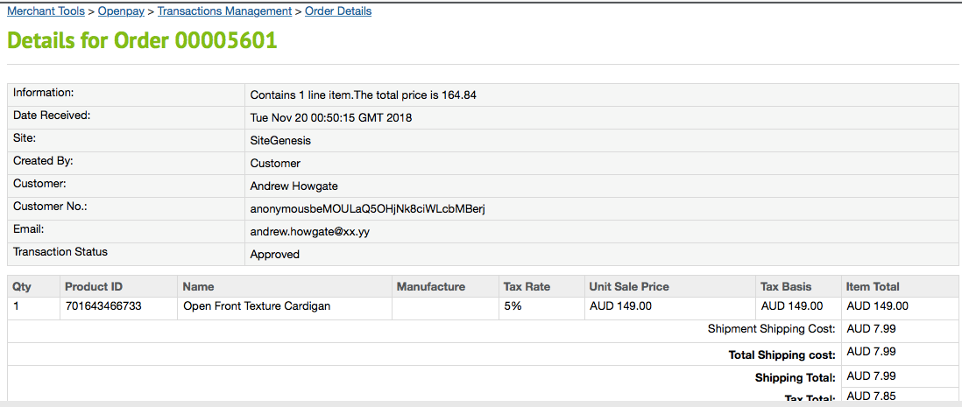Go to the Openpay breadcrumb link
Screen dimensions: 962x407
point(121,11)
